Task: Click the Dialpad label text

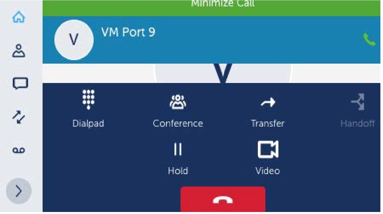Action: point(88,123)
